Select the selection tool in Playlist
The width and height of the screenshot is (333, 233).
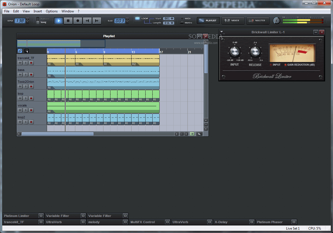(27, 51)
